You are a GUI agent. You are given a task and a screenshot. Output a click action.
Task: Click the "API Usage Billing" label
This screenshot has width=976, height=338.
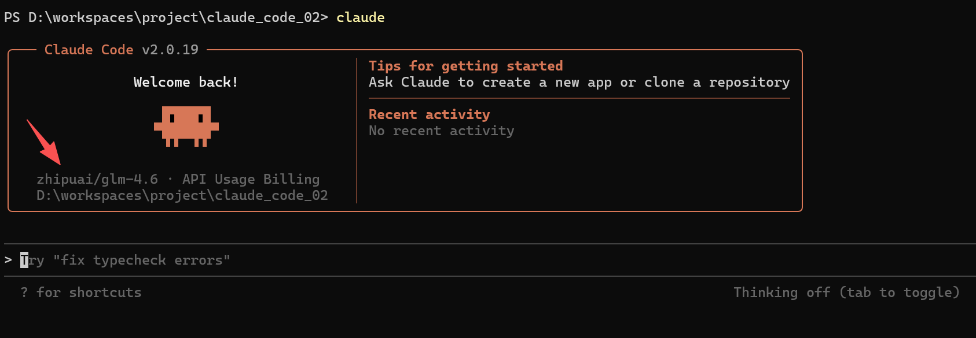(x=251, y=179)
